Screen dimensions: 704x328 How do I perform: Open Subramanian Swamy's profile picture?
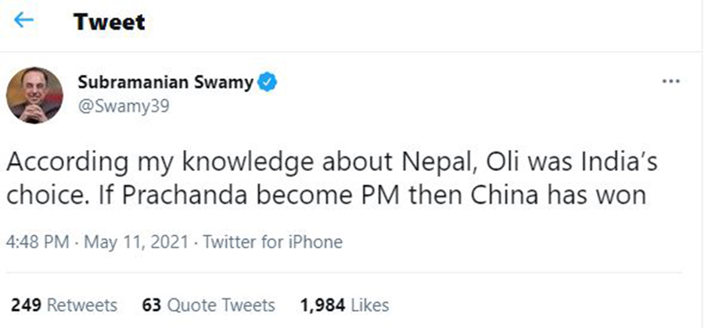point(34,94)
